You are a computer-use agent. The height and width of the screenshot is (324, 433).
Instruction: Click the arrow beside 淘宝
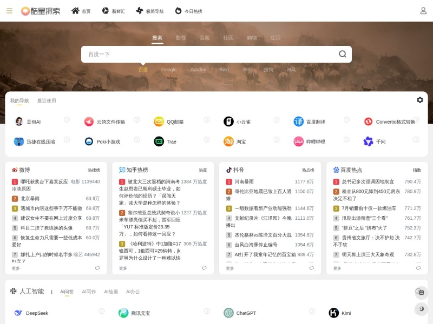[277, 140]
